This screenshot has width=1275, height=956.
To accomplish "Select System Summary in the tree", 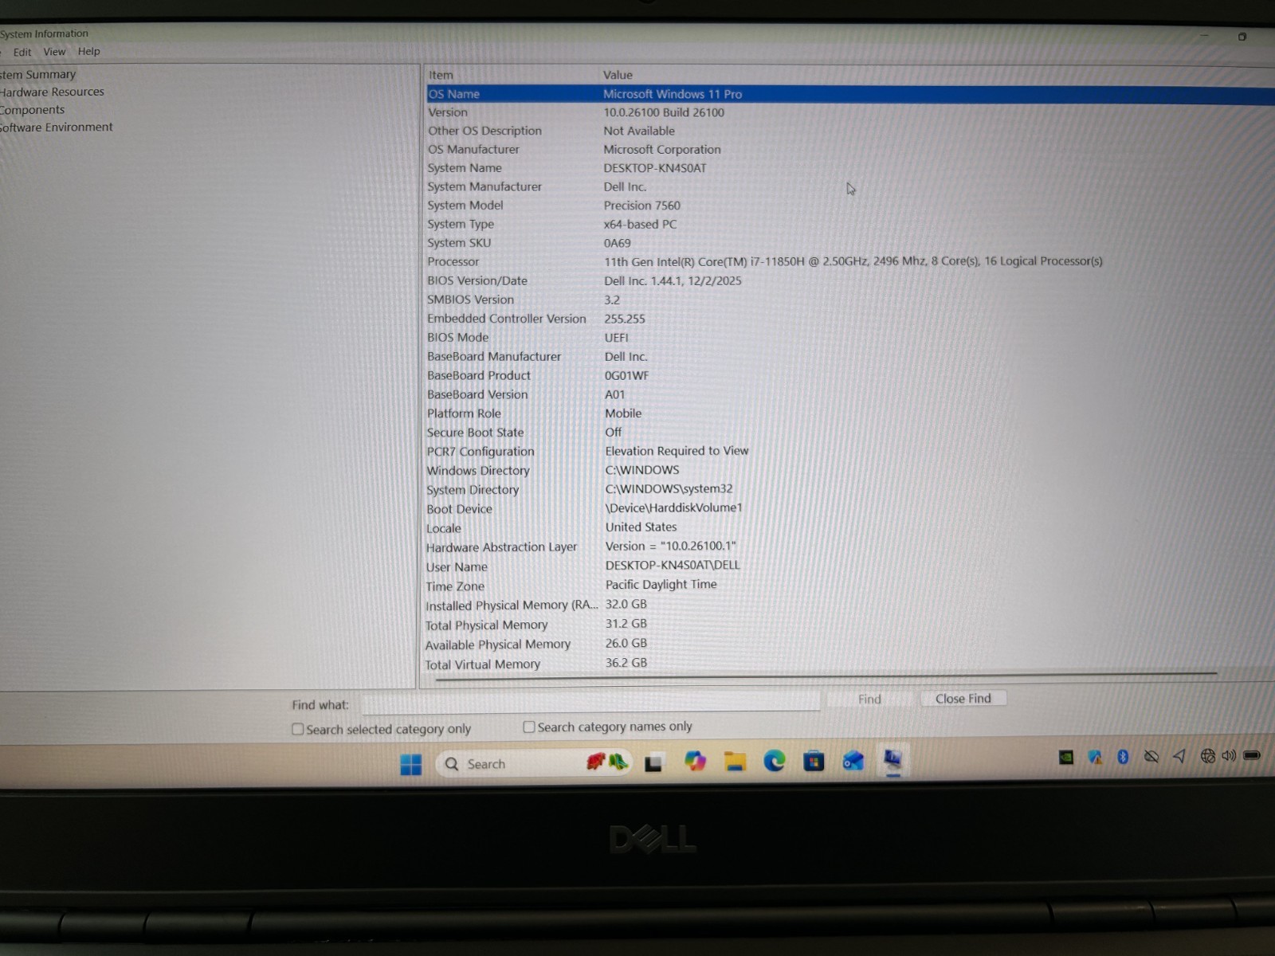I will [37, 74].
